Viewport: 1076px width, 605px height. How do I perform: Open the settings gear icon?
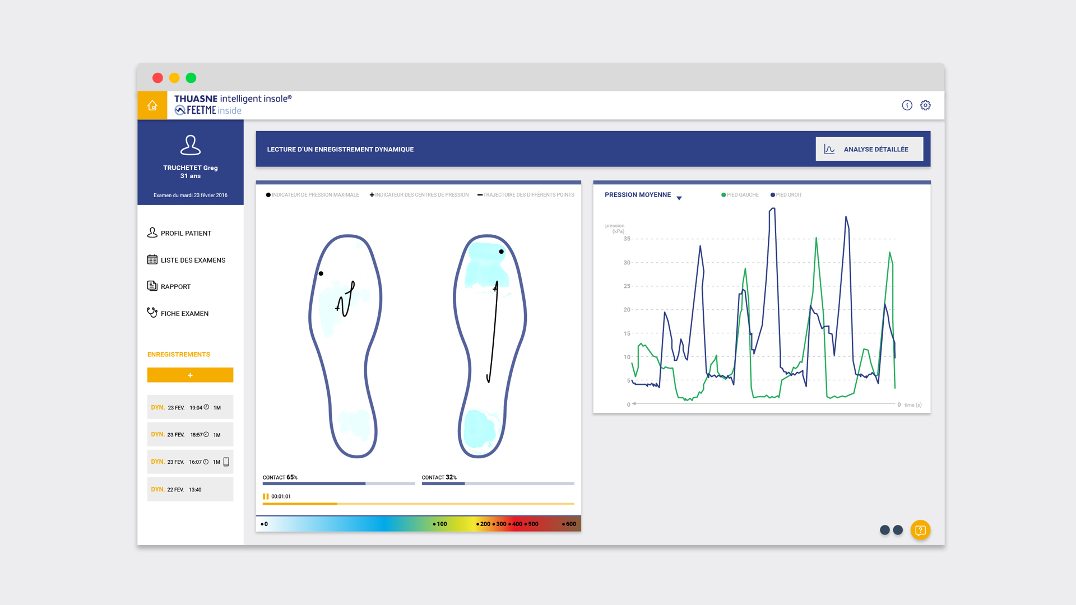926,105
